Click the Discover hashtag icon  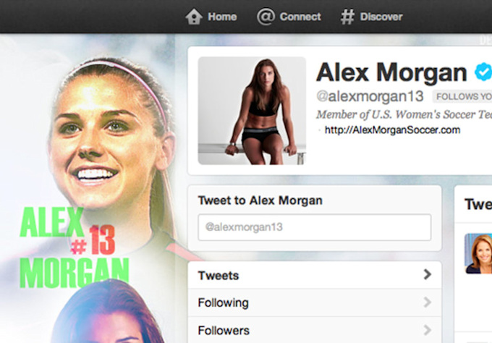click(347, 17)
